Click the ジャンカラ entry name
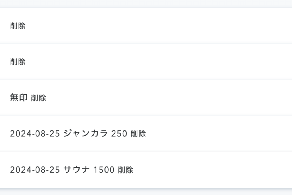 [x=86, y=133]
